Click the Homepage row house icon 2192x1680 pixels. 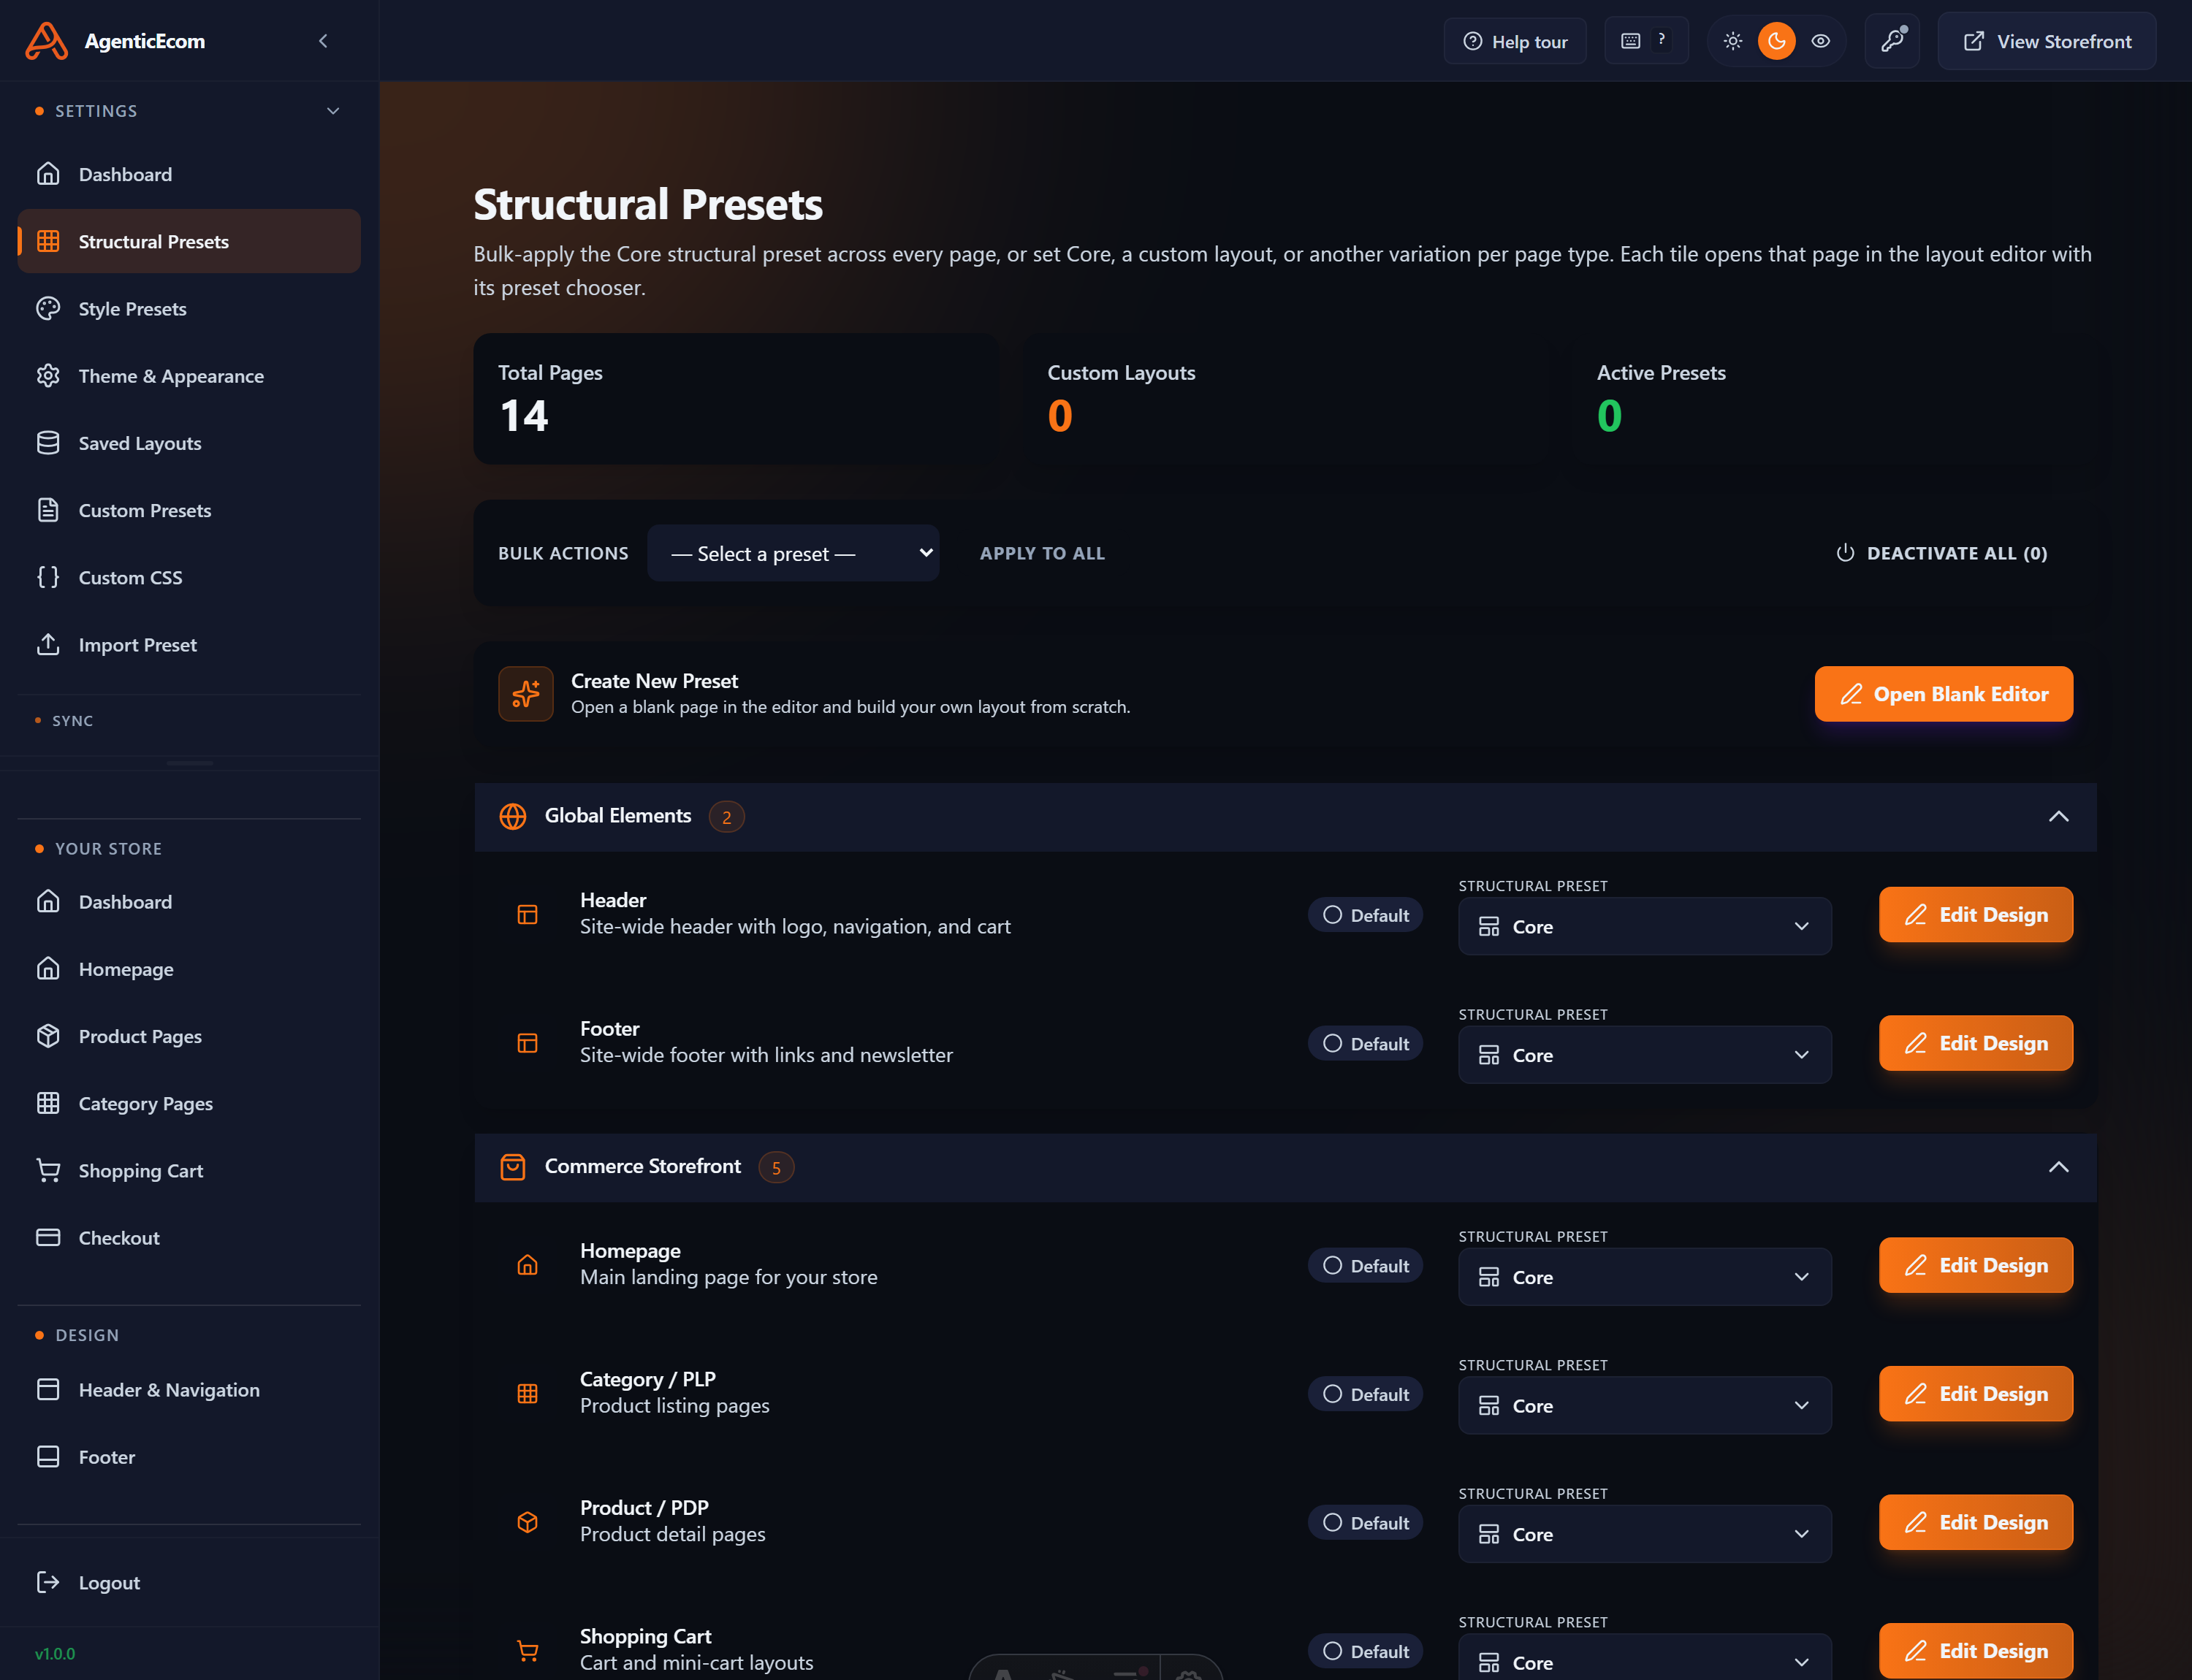click(528, 1265)
